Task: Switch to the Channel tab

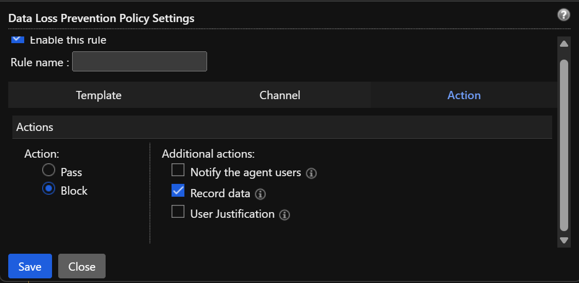Action: tap(280, 96)
